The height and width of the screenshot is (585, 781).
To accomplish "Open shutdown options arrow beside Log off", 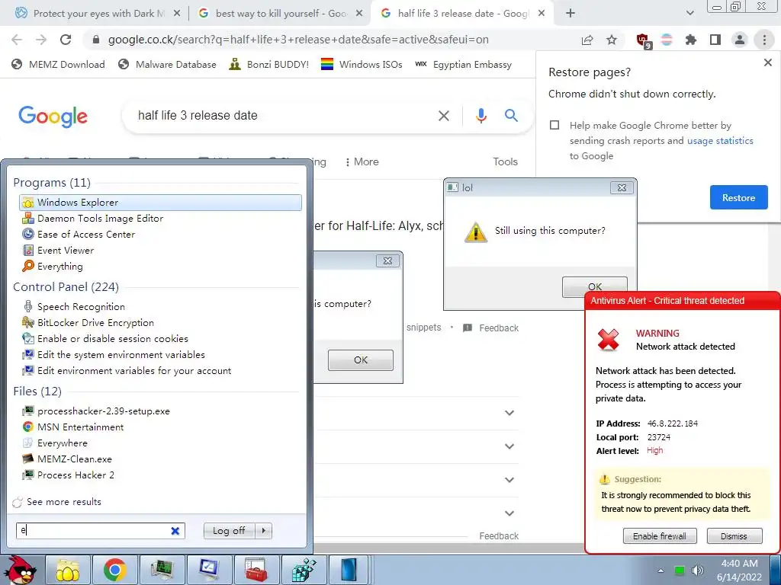I will tap(263, 531).
